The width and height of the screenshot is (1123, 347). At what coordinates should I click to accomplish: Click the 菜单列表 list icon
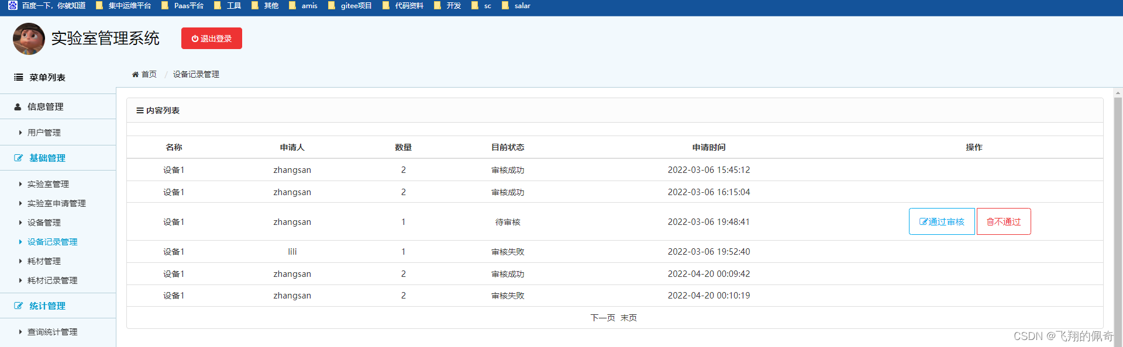pyautogui.click(x=19, y=77)
